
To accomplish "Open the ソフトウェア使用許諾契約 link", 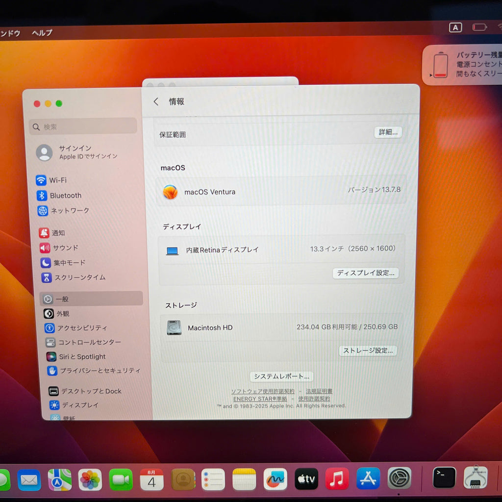I will (x=263, y=391).
